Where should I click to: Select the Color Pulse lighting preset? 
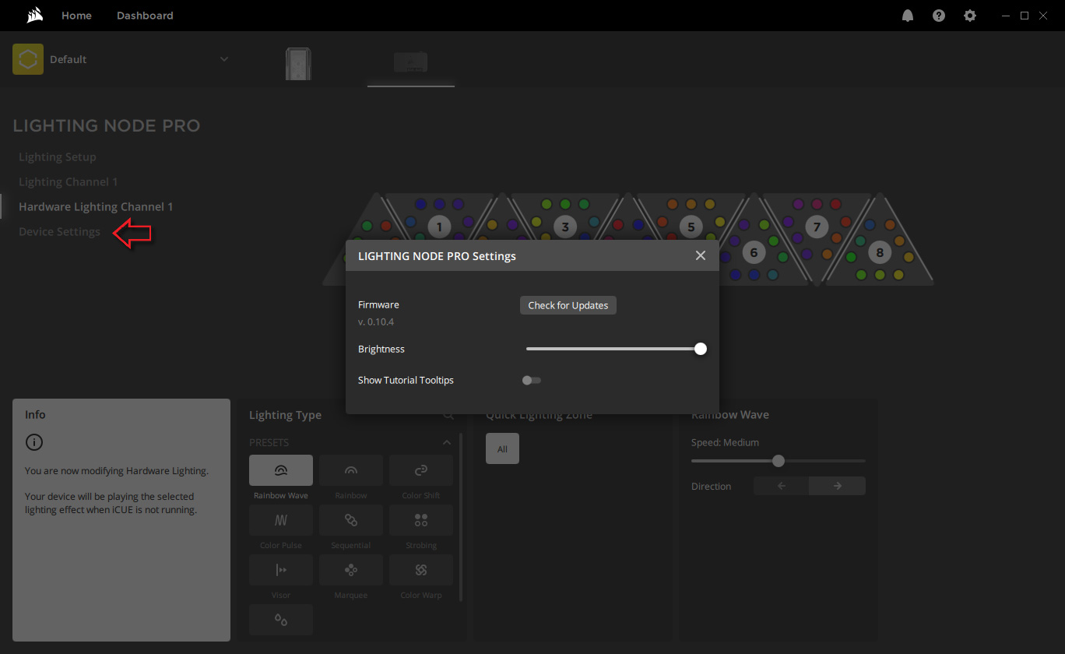pyautogui.click(x=281, y=520)
